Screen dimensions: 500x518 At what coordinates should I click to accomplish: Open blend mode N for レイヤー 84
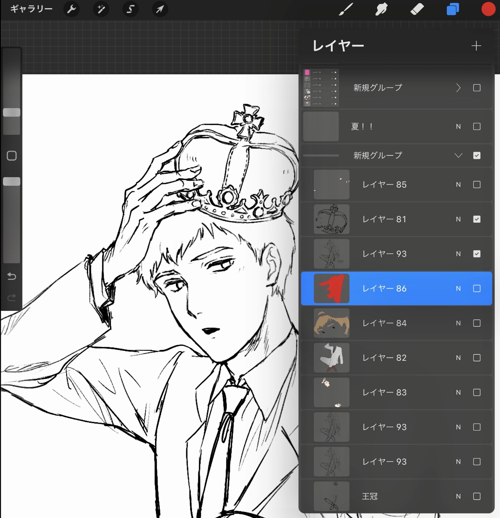coord(458,323)
